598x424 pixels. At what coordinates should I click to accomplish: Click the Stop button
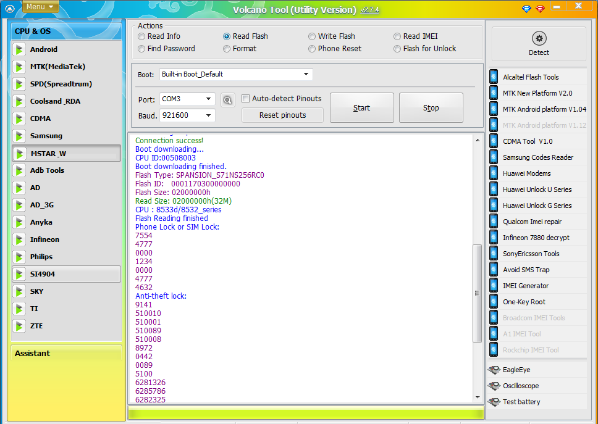[431, 108]
